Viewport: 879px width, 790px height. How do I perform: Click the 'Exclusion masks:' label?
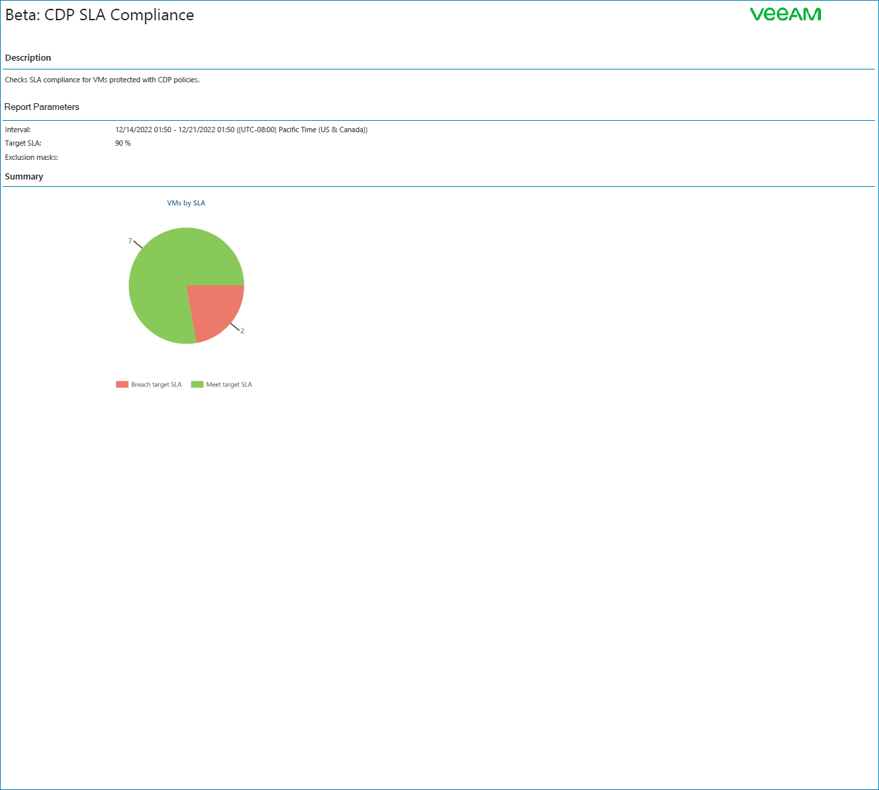(x=32, y=157)
